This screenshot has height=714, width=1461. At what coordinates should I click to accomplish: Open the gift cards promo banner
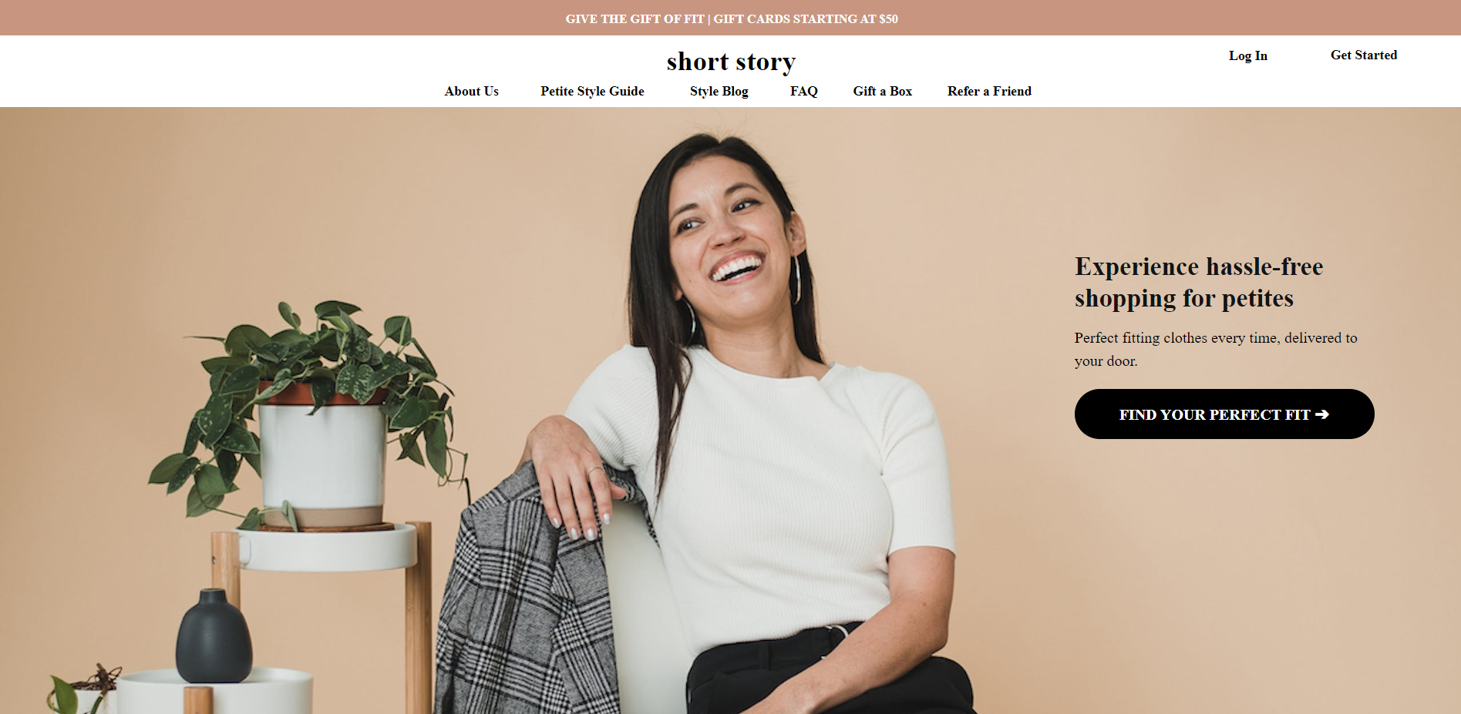[x=731, y=18]
